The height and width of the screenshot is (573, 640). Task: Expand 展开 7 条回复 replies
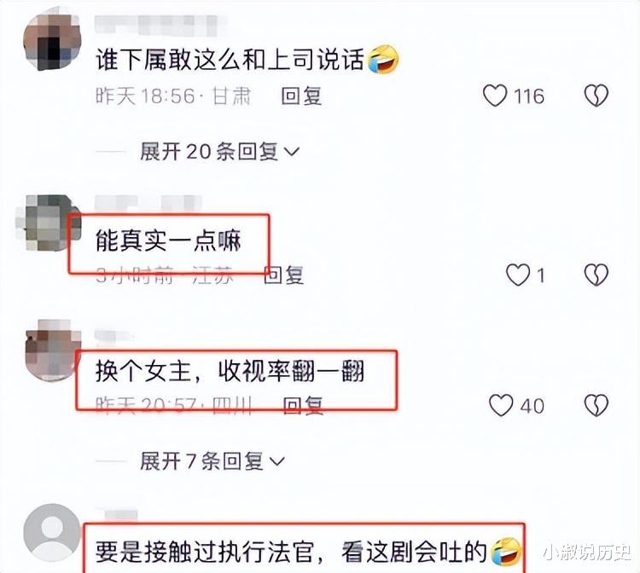click(x=212, y=461)
